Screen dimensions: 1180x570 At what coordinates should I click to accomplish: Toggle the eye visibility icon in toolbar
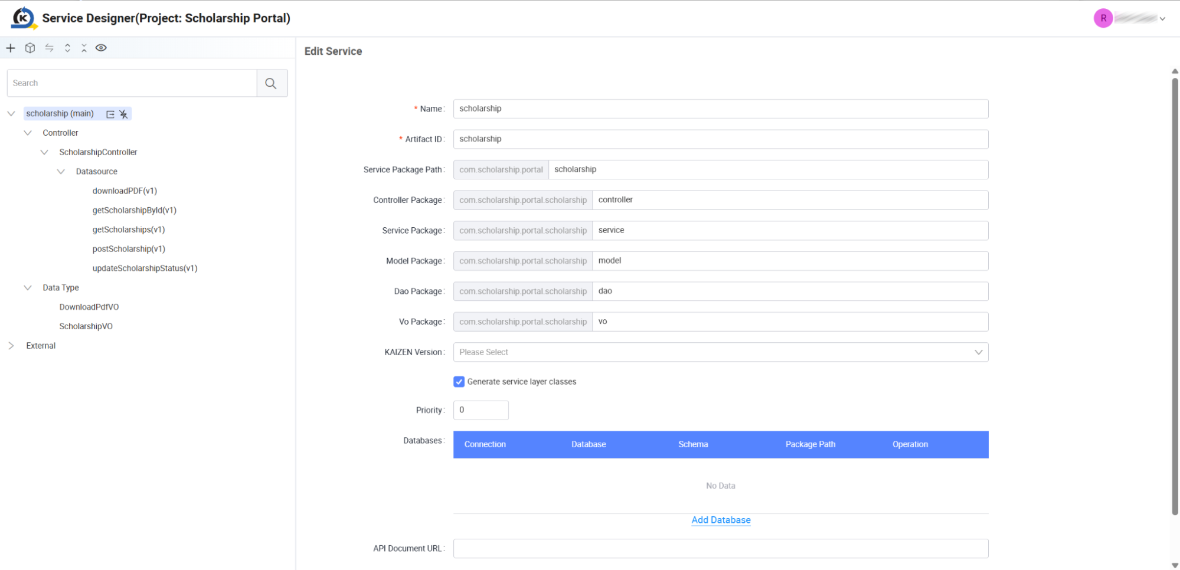point(101,48)
